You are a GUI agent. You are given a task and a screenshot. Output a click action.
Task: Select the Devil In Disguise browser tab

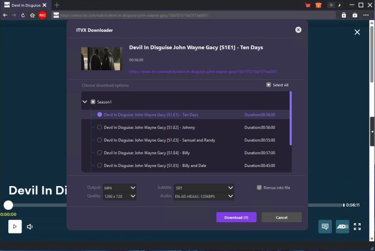pyautogui.click(x=25, y=5)
